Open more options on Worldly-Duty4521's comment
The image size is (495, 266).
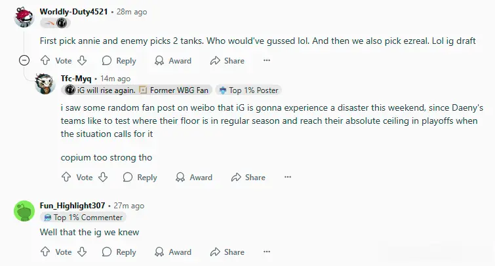(266, 60)
